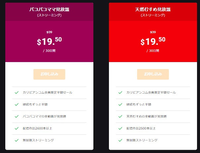Click the $19.50 price in the purple panel
The height and width of the screenshot is (153, 200).
49,41
